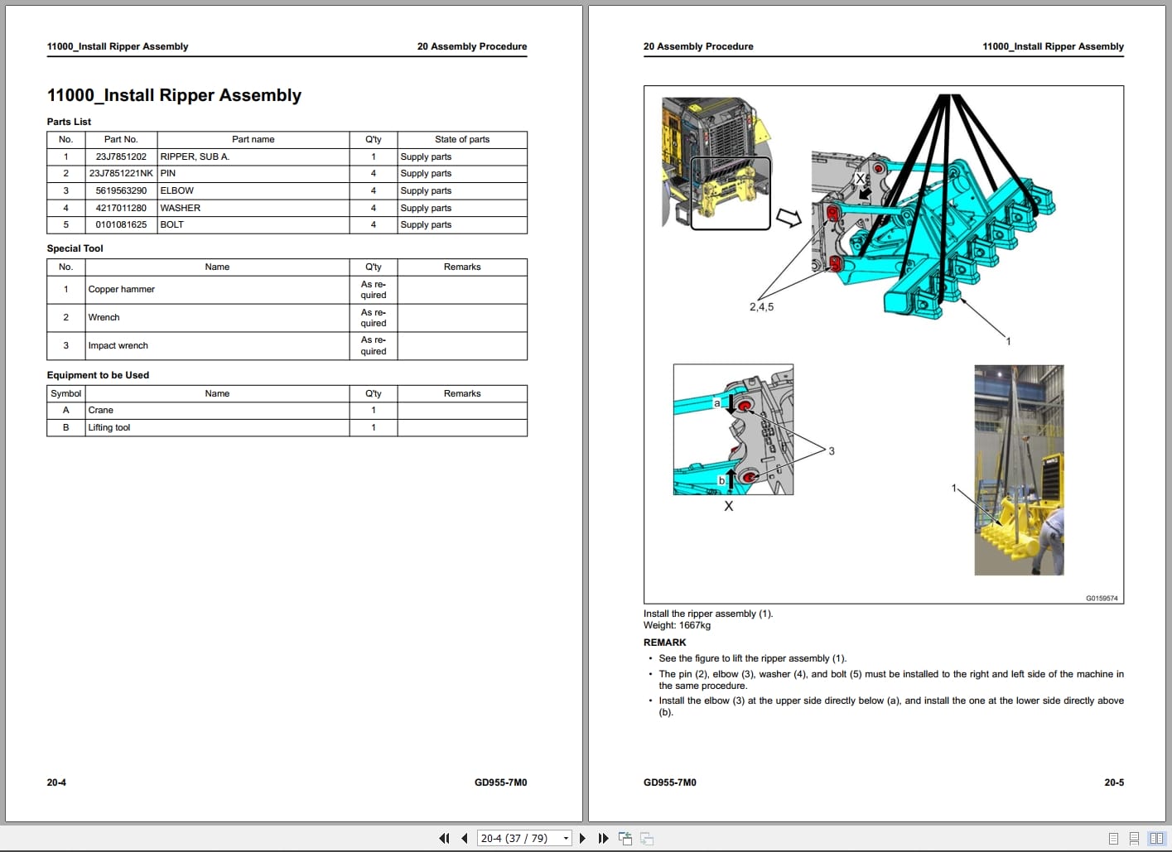
Task: Click the "Part name" column header
Action: tap(253, 139)
